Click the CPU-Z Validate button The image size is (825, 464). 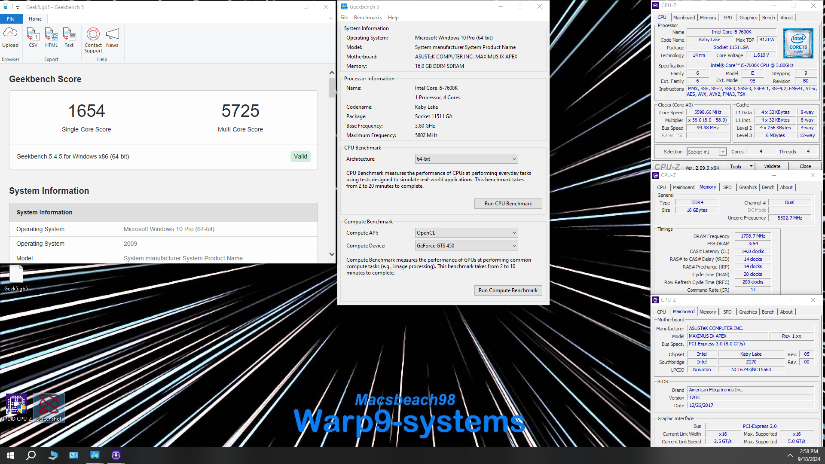(x=772, y=166)
